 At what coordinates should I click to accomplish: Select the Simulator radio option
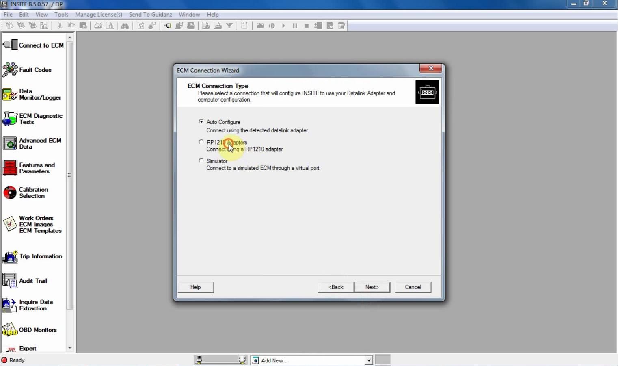pyautogui.click(x=201, y=161)
